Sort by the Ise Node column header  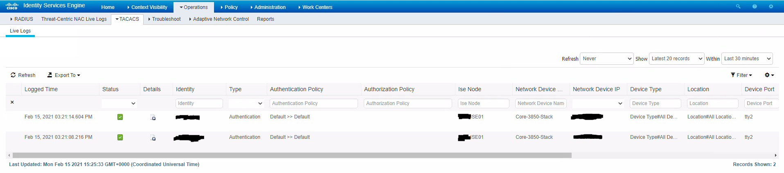click(470, 89)
